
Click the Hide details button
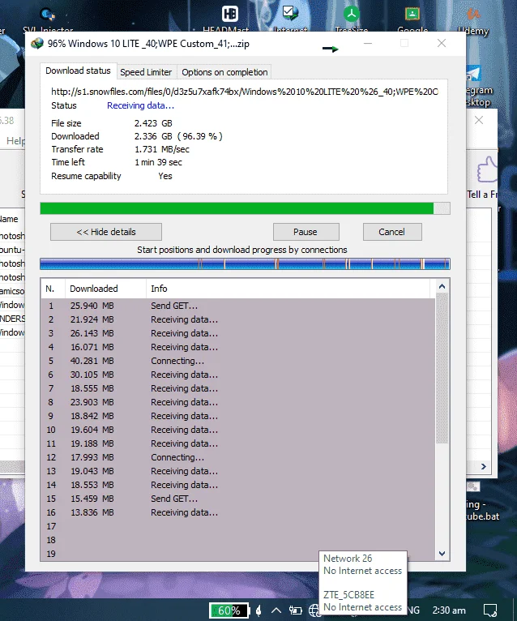106,232
